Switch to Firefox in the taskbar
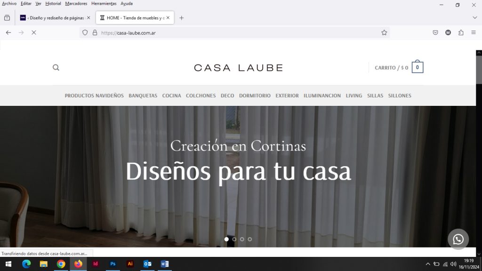 pos(78,264)
